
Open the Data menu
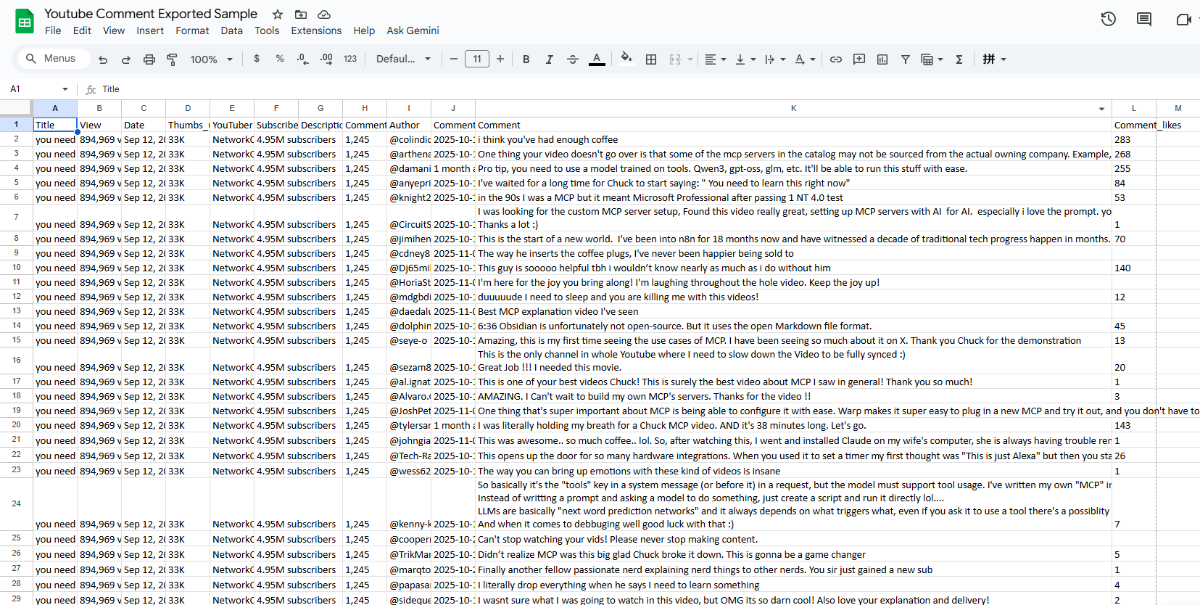coord(232,30)
